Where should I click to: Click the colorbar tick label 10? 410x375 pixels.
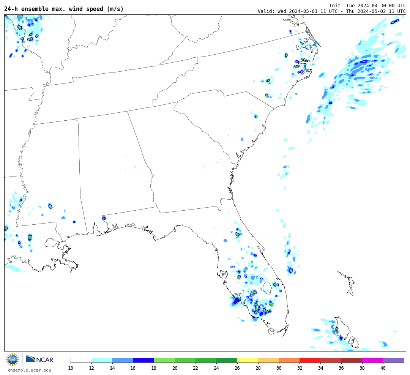(x=71, y=368)
